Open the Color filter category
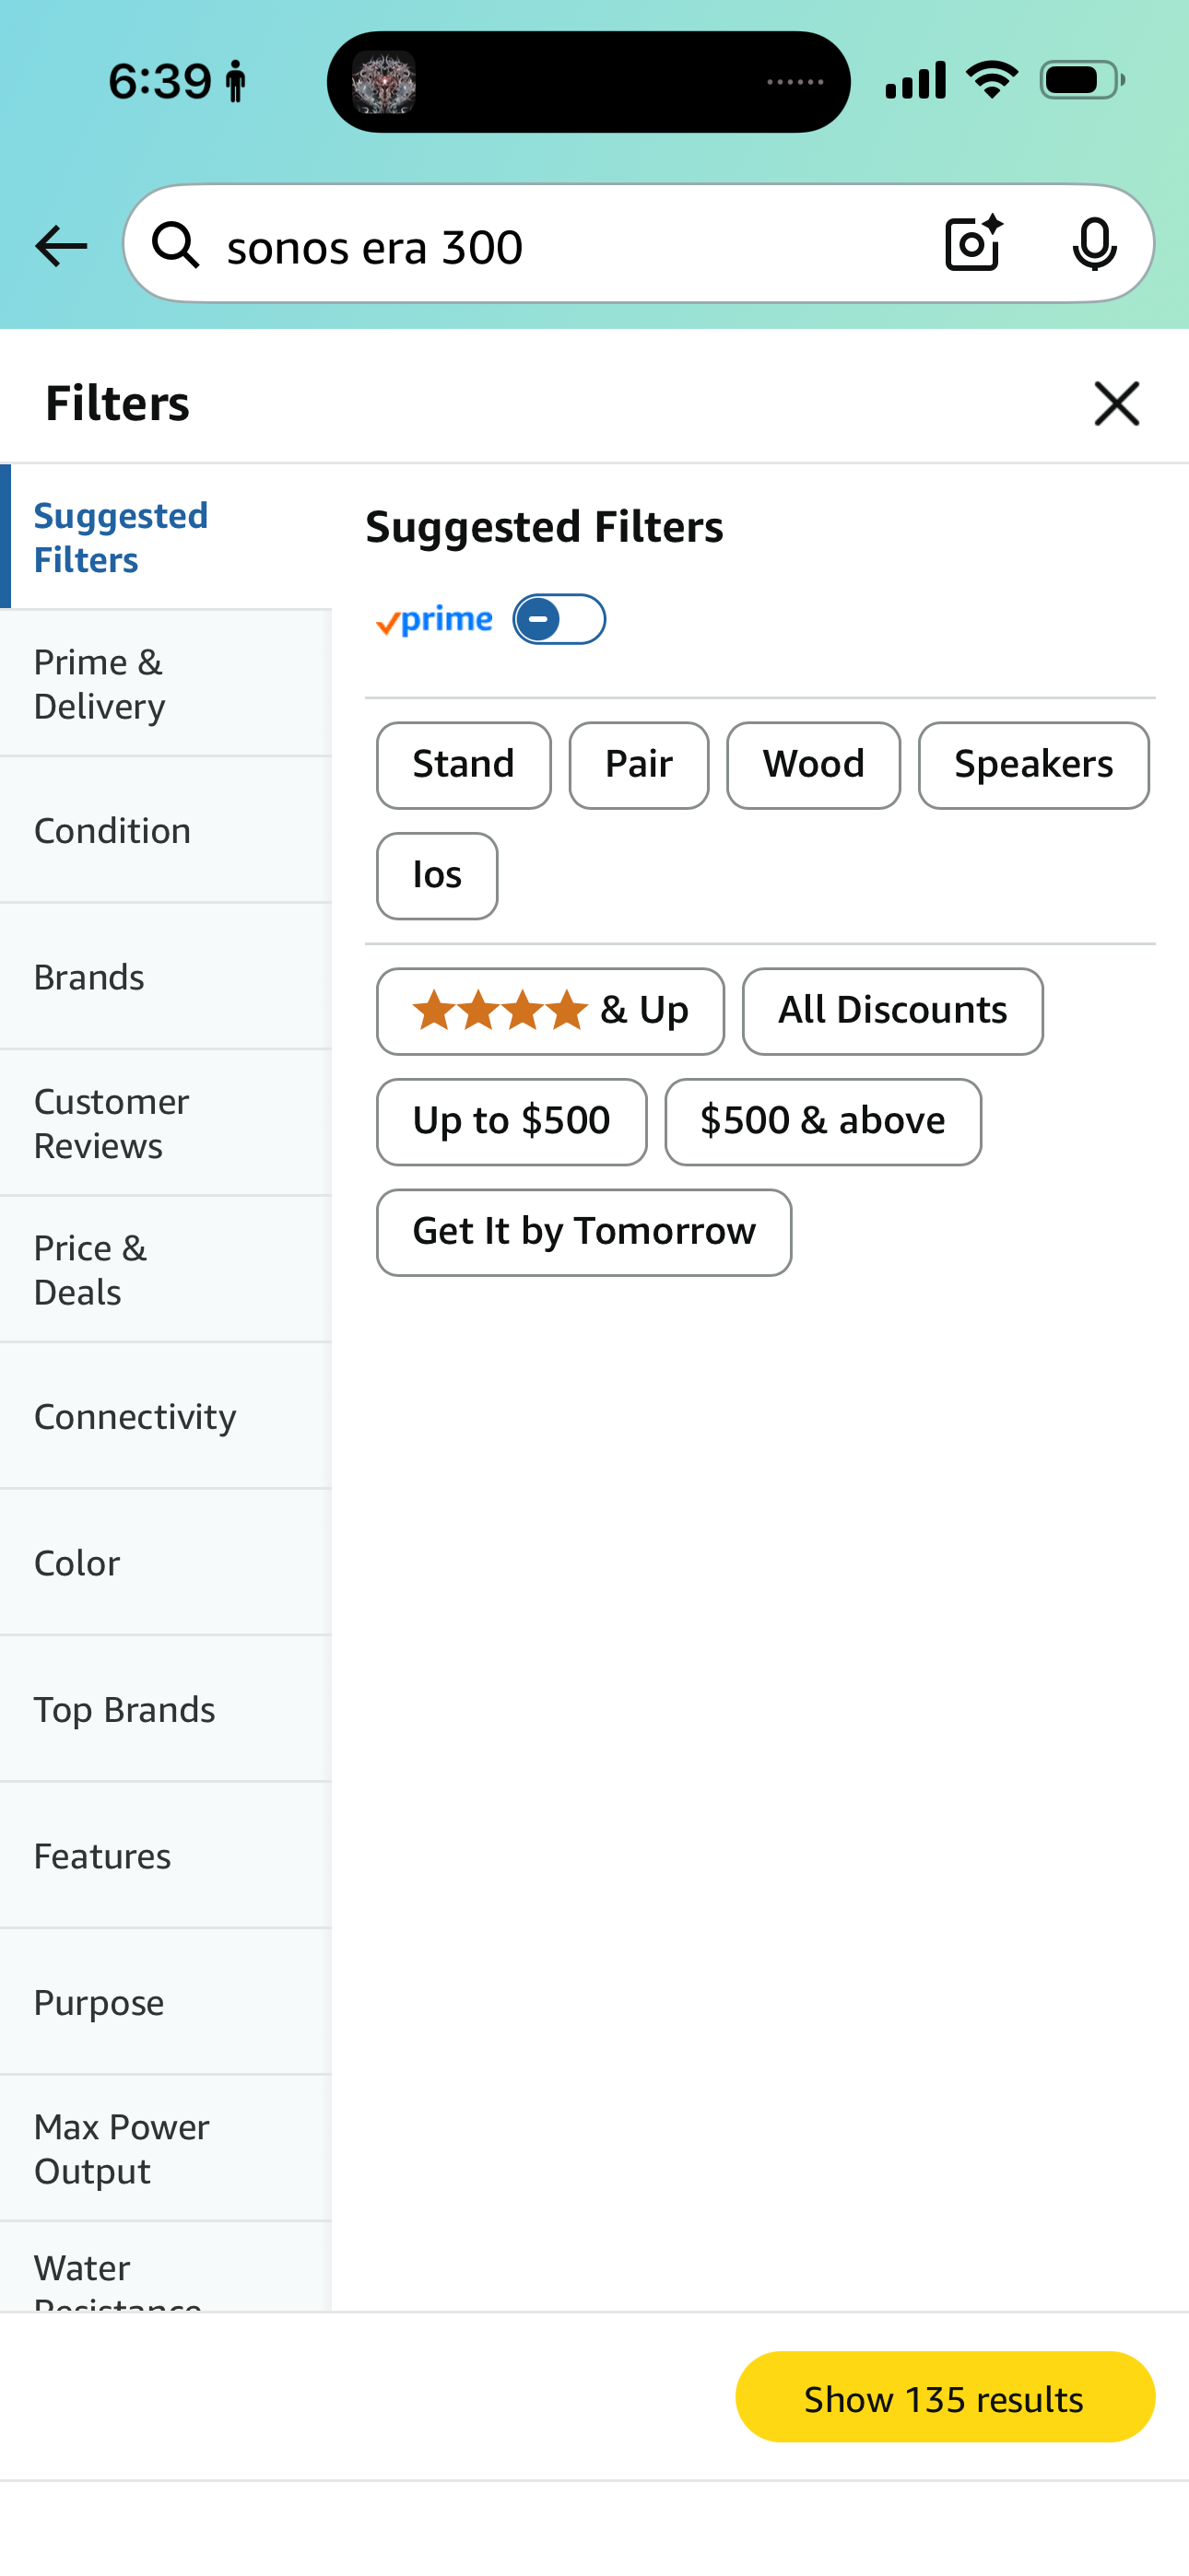Screen dimensions: 1189x2576 [166, 1563]
